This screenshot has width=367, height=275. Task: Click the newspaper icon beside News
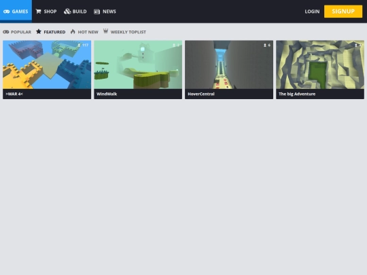[x=97, y=12]
